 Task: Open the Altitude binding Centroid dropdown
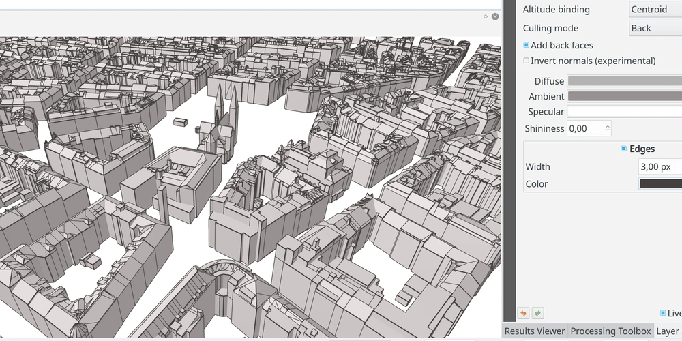(x=655, y=9)
